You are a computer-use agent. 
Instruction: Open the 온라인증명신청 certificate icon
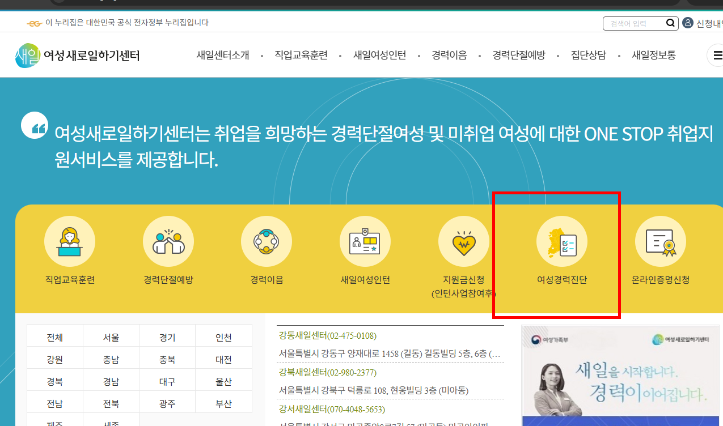[x=660, y=241]
